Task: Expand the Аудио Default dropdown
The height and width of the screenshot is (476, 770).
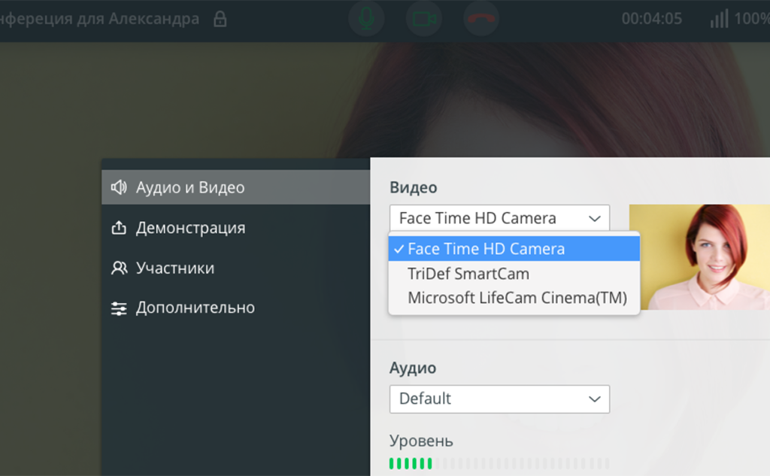Action: 499,399
